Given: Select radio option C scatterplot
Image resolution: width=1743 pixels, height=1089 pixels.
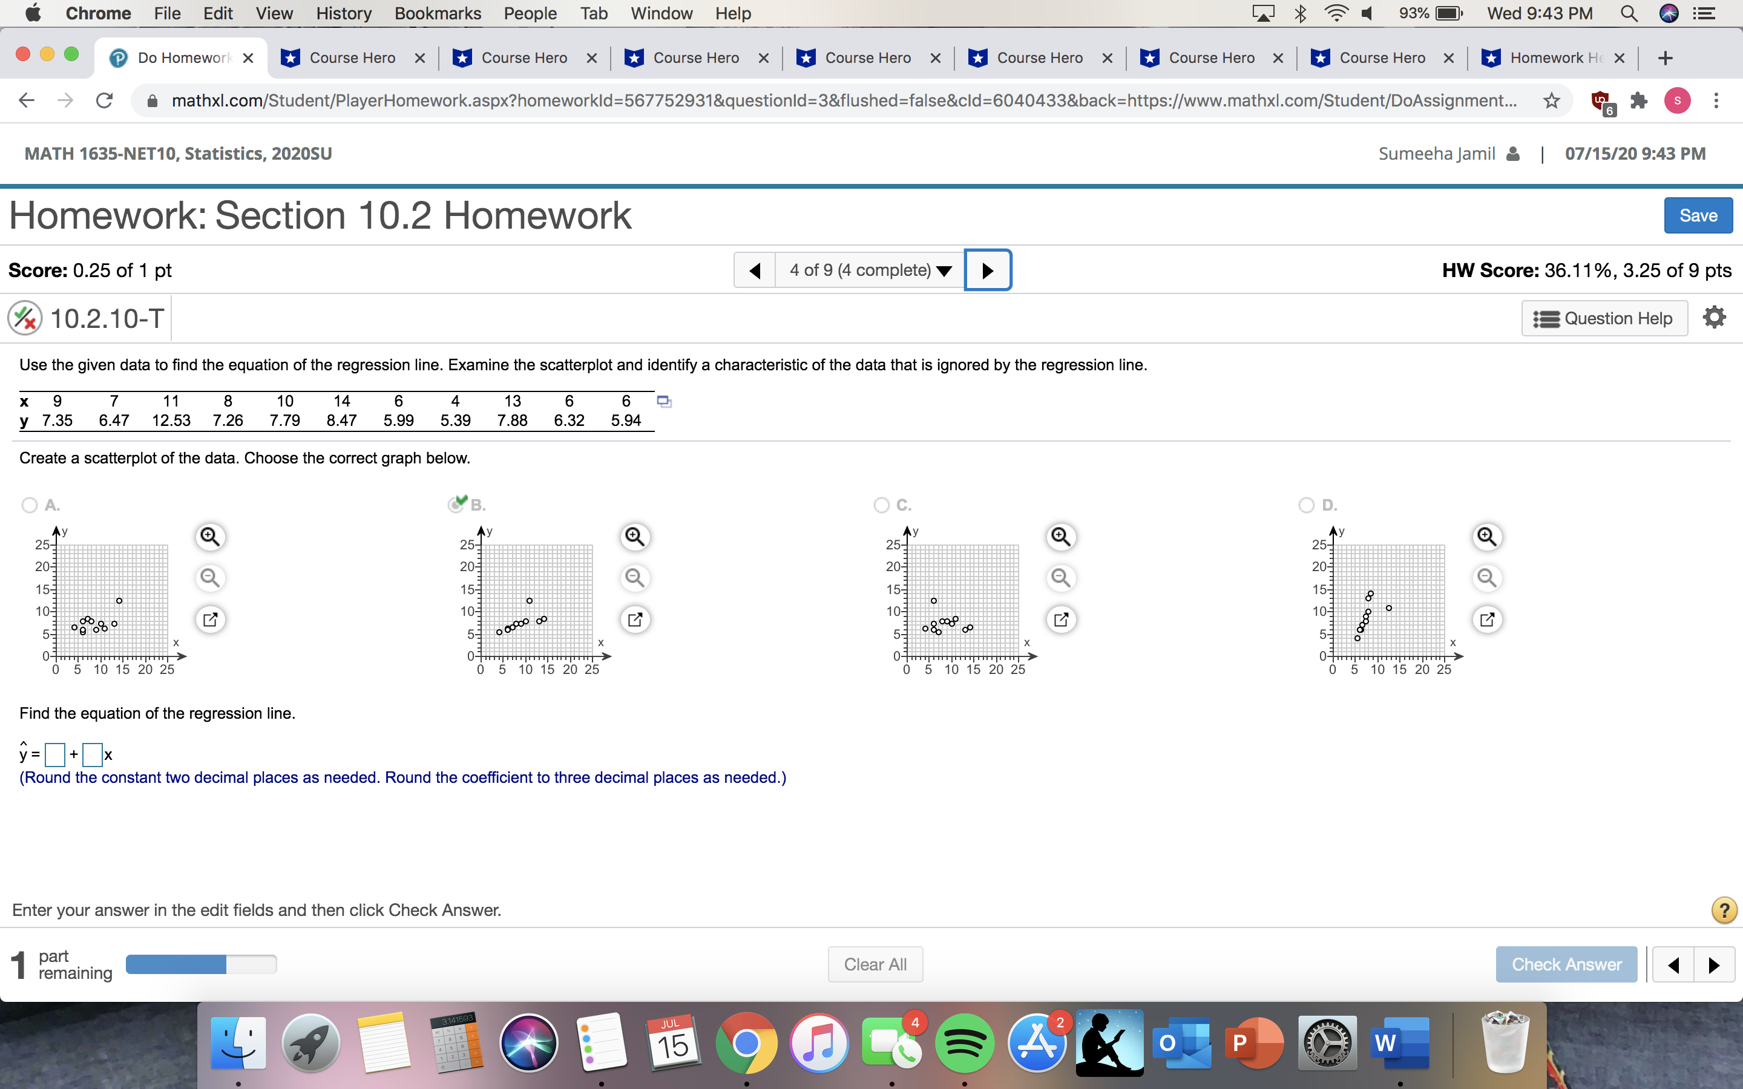Looking at the screenshot, I should click(881, 505).
